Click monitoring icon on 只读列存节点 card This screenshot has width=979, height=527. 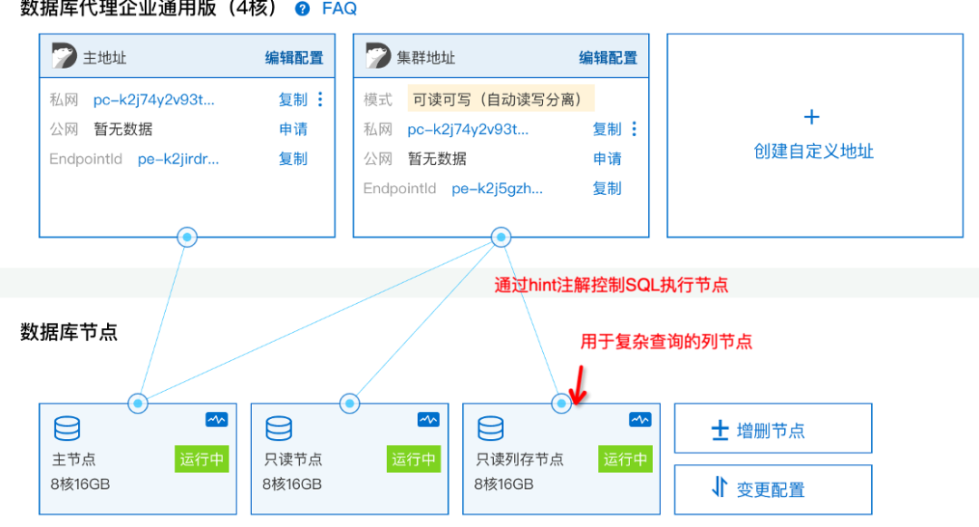(639, 419)
